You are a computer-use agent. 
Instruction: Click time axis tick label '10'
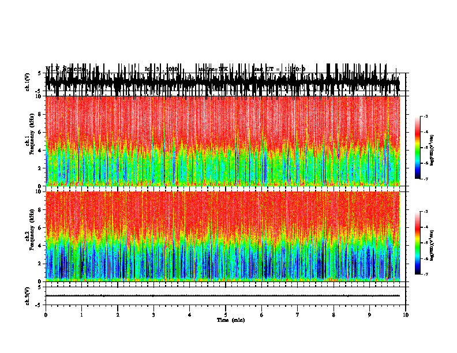point(406,315)
